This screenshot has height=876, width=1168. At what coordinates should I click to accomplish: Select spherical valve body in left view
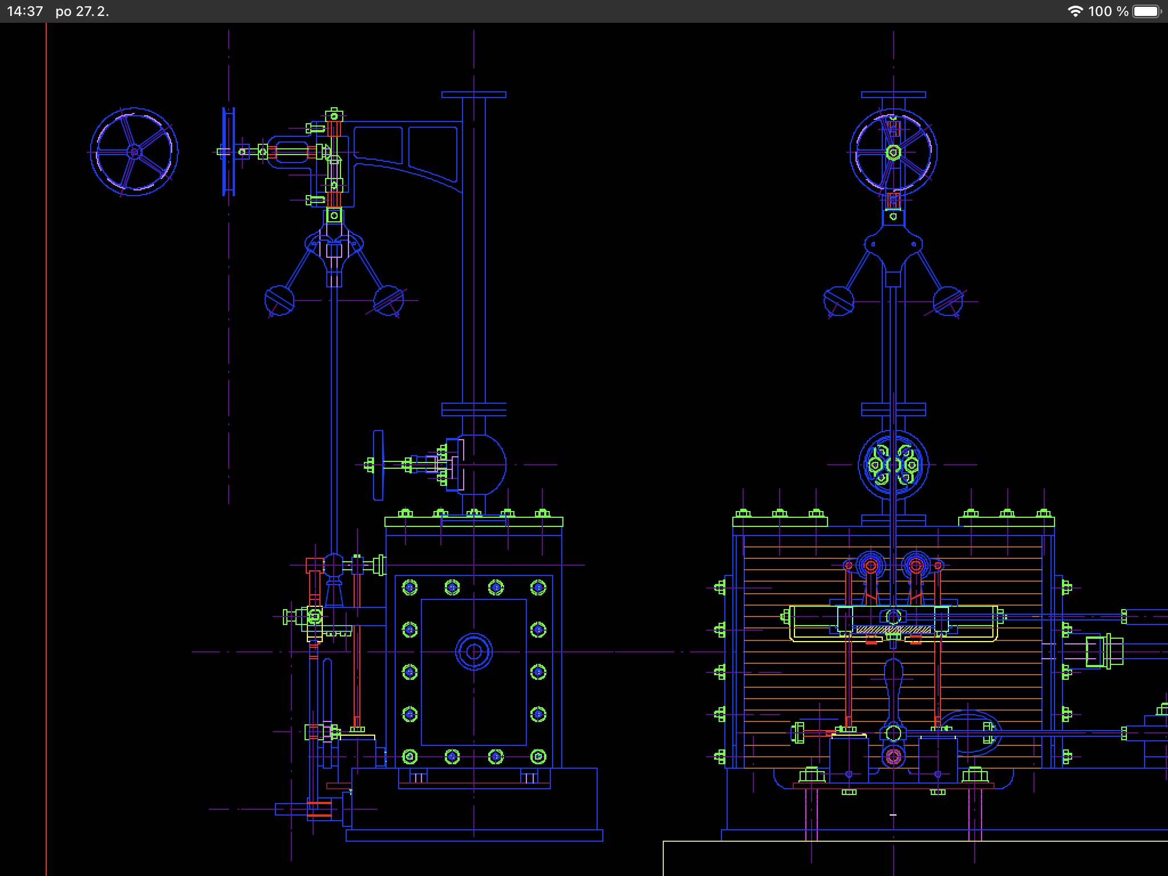click(484, 464)
